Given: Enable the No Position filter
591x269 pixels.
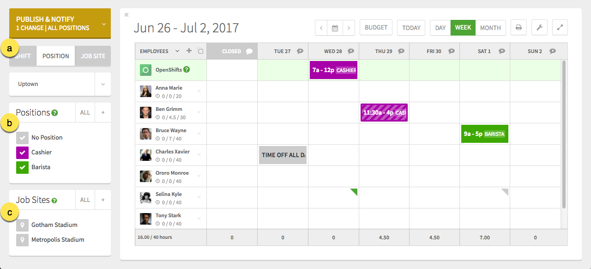Looking at the screenshot, I should (x=22, y=137).
